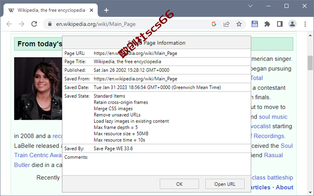
Task: Click the Google icon in address bar
Action: tap(214, 24)
